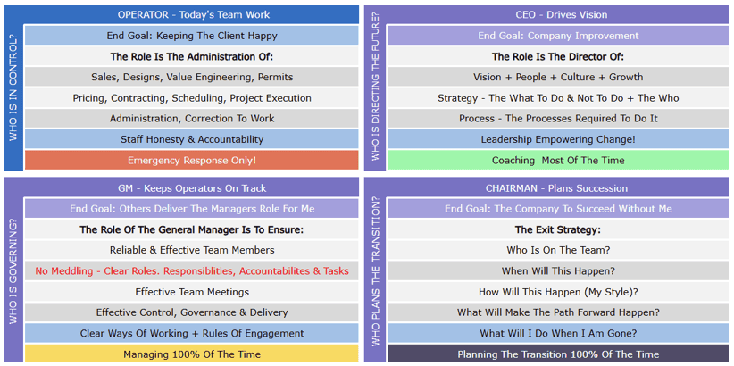The width and height of the screenshot is (734, 366).
Task: Click the green Coaching Most Of The Time bar
Action: 558,160
